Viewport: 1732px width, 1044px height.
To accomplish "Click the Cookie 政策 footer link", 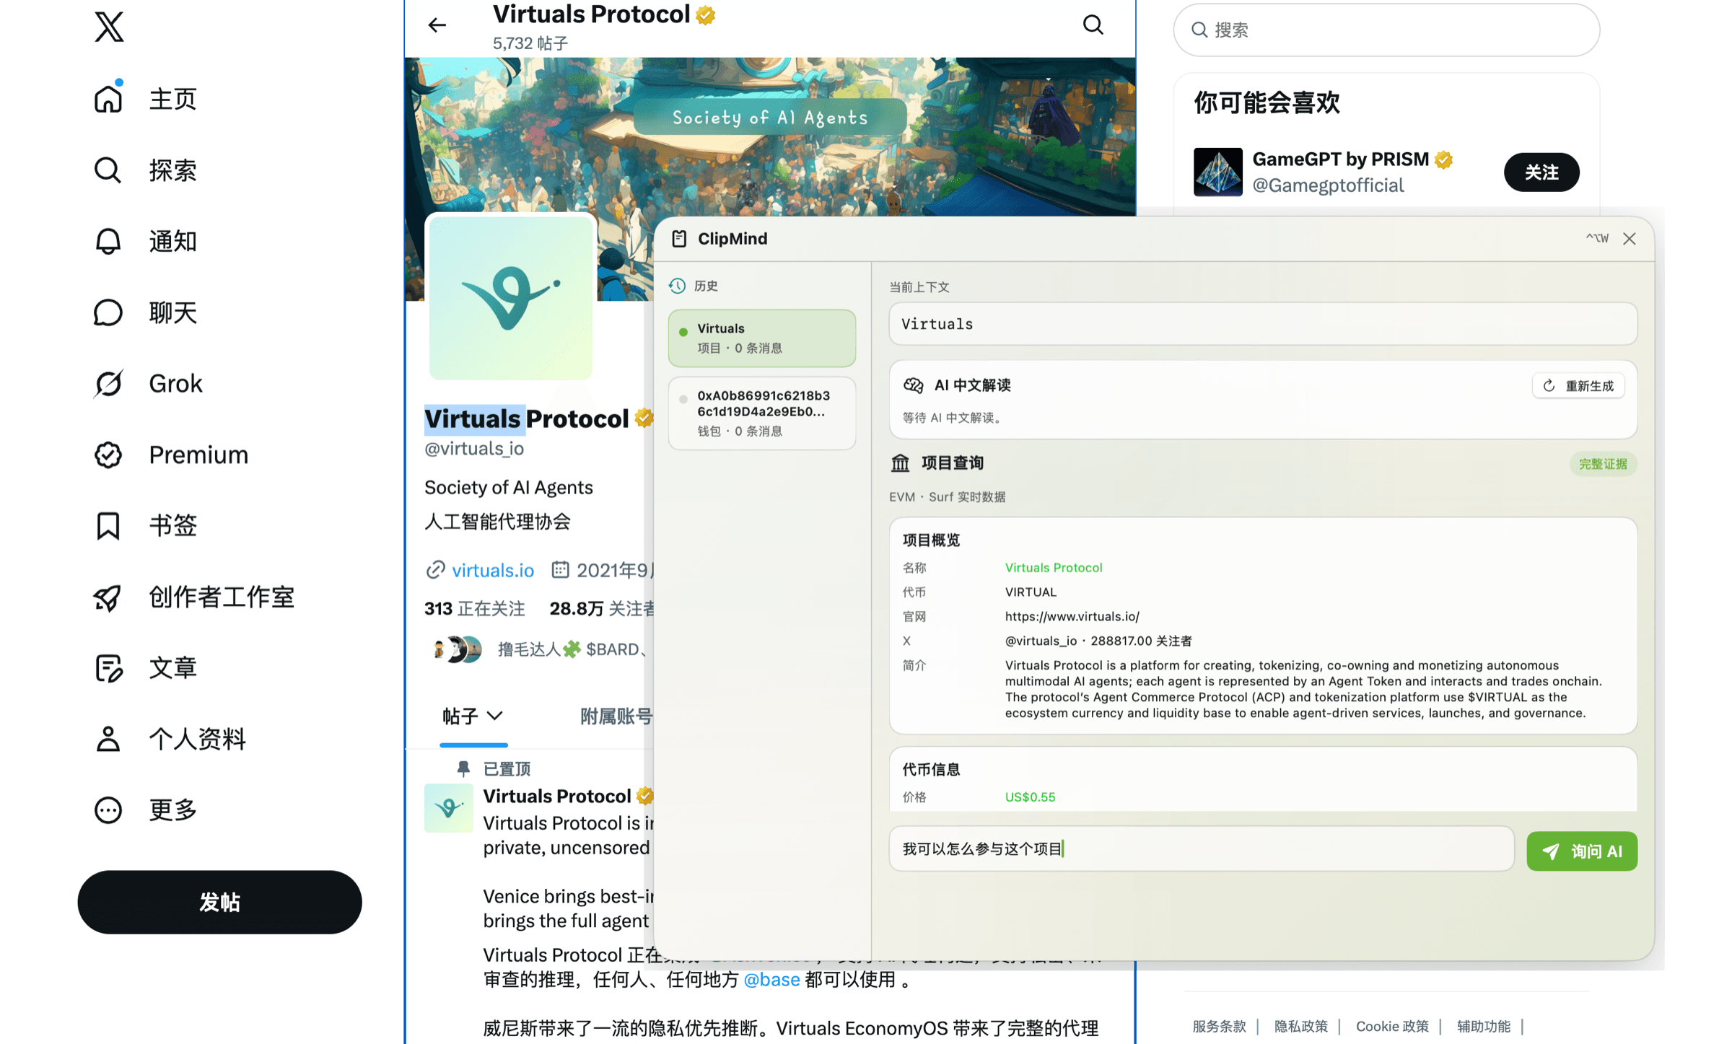I will pyautogui.click(x=1392, y=1026).
